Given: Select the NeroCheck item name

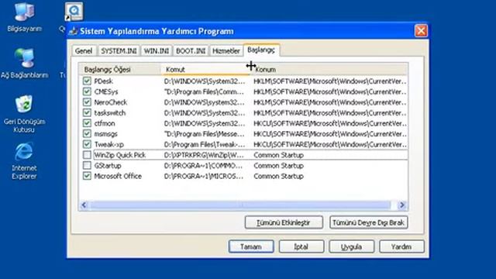Looking at the screenshot, I should click(111, 102).
